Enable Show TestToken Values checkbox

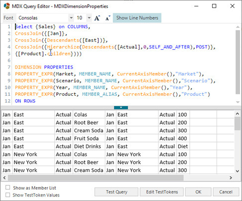tap(7, 195)
